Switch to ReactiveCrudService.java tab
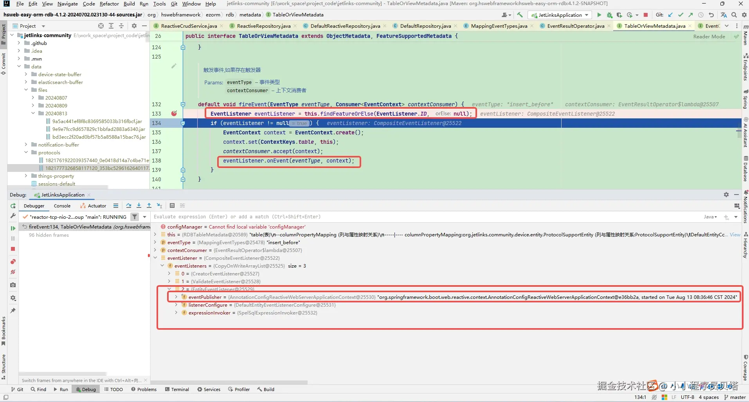 (x=189, y=26)
